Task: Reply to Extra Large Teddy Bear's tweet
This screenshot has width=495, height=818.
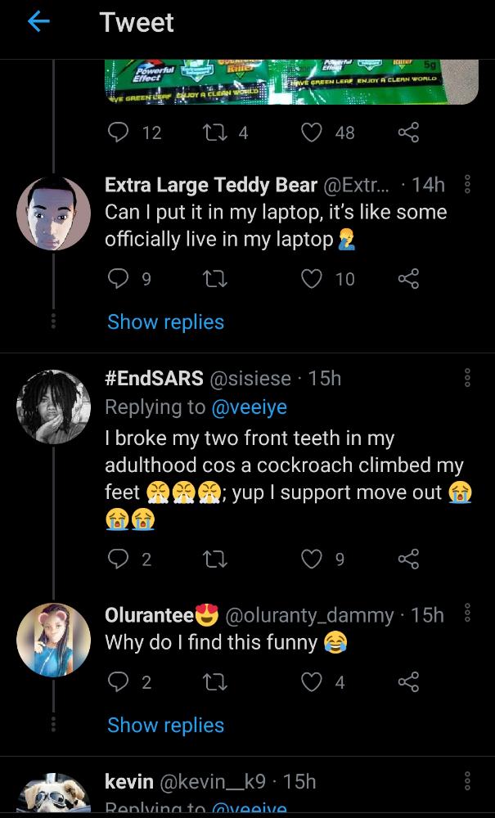Action: 119,280
